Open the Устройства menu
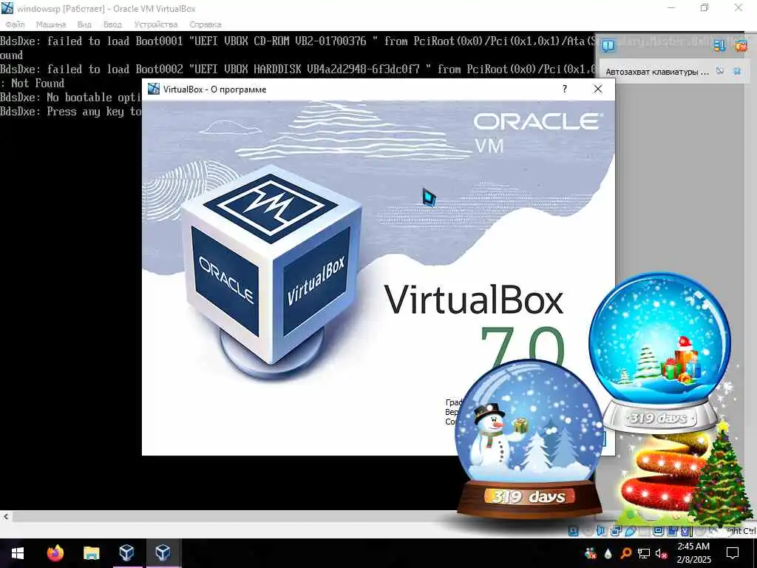 click(155, 24)
